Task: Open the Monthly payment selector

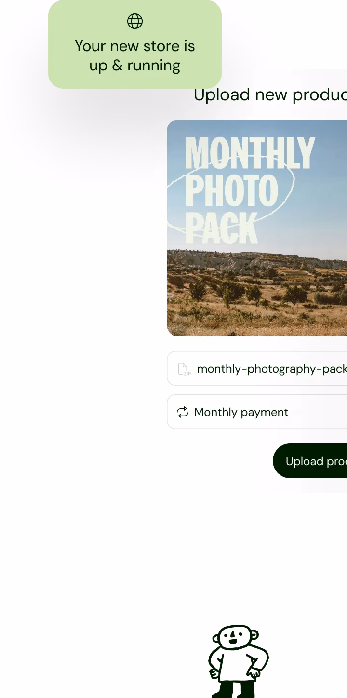Action: [257, 412]
